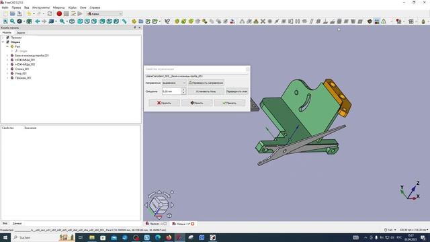
Task: Click the Windows taskbar search box
Action: (x=43, y=237)
